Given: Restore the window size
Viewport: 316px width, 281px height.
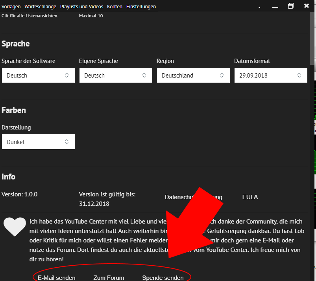Looking at the screenshot, I should tap(291, 6).
